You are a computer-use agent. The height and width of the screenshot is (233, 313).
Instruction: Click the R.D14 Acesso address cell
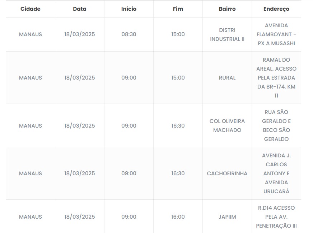tap(276, 217)
